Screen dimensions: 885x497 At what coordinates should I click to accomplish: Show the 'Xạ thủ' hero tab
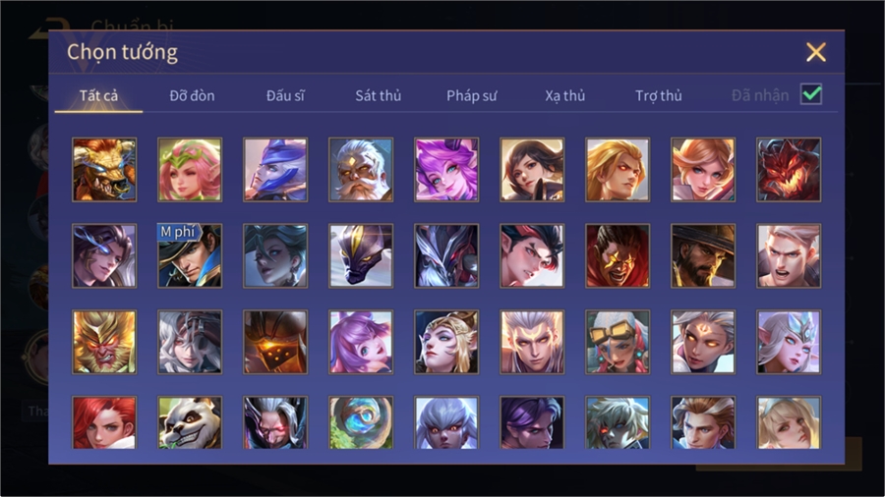coord(565,96)
